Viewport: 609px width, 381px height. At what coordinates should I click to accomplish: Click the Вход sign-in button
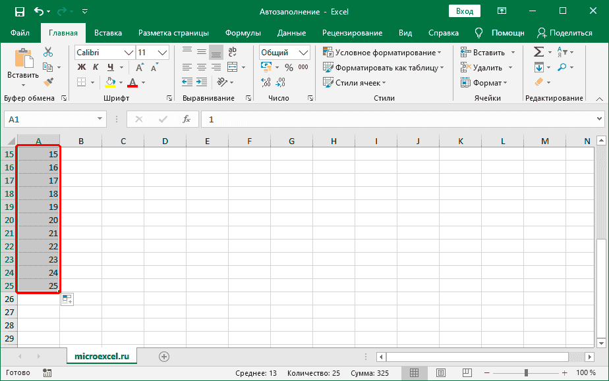coord(465,11)
